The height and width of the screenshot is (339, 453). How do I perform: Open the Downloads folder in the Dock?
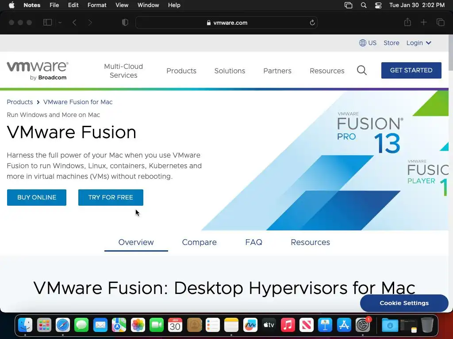390,325
